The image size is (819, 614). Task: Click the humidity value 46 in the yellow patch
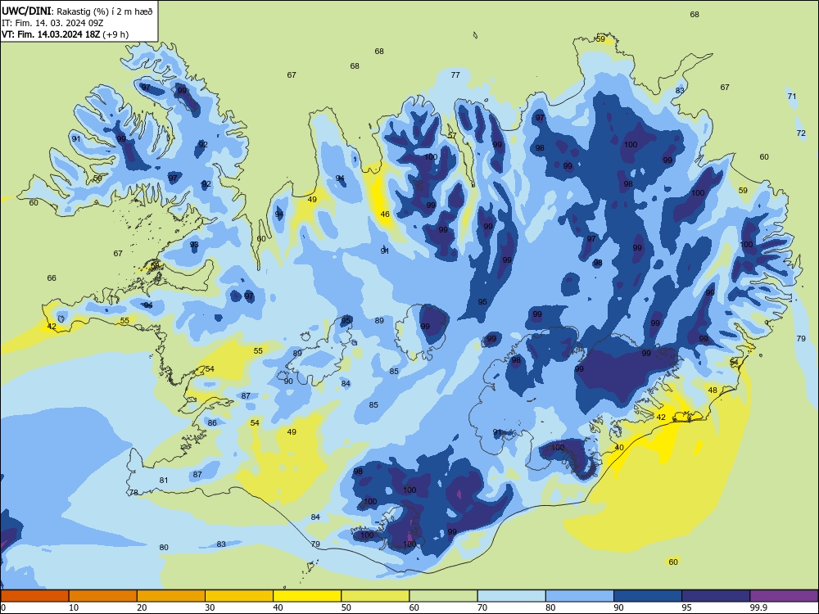point(385,214)
